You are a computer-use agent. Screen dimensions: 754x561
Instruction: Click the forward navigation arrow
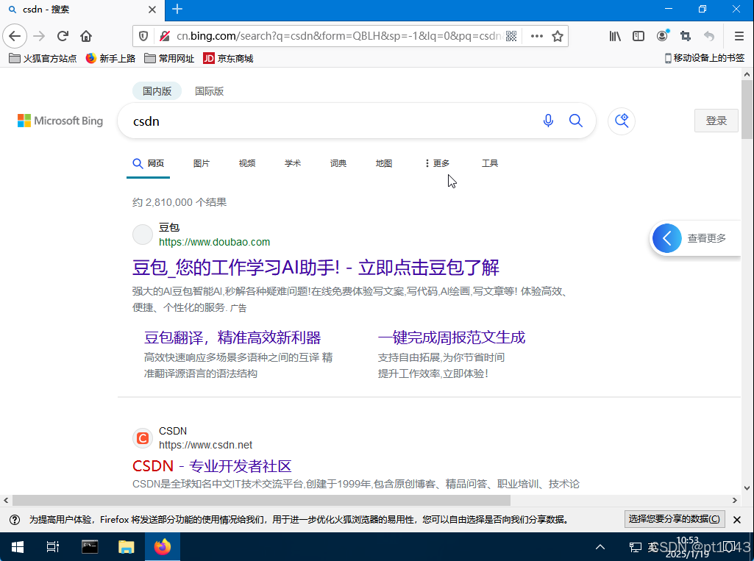[x=39, y=36]
